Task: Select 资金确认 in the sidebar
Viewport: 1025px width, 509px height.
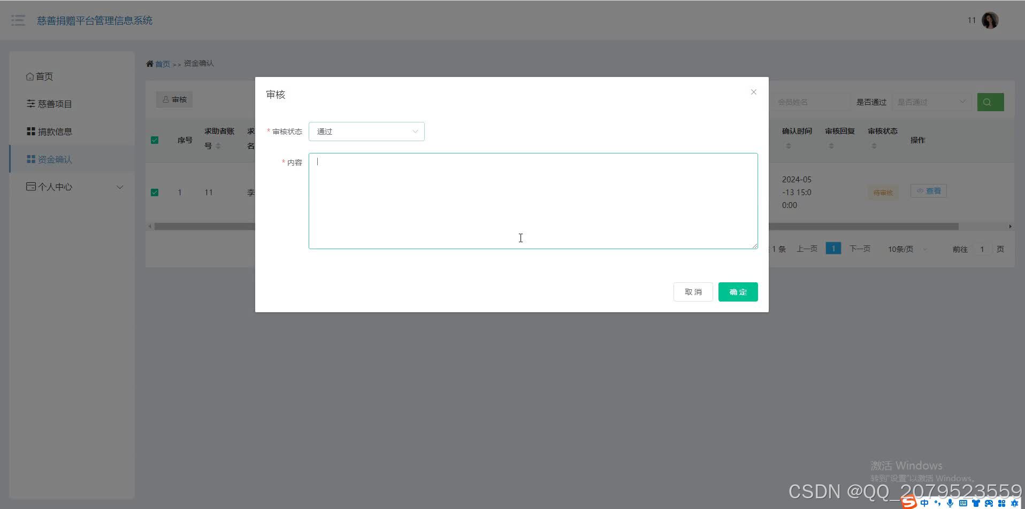Action: click(72, 159)
